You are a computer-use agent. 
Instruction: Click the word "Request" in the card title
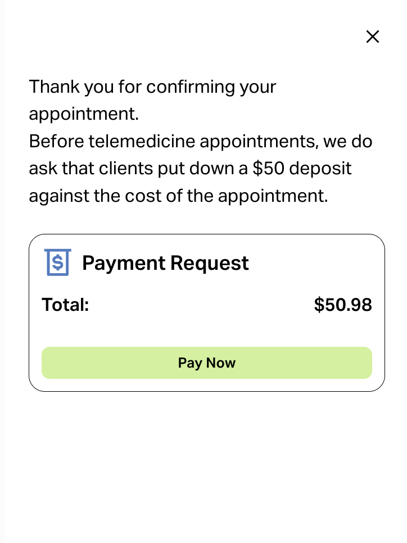pyautogui.click(x=210, y=263)
